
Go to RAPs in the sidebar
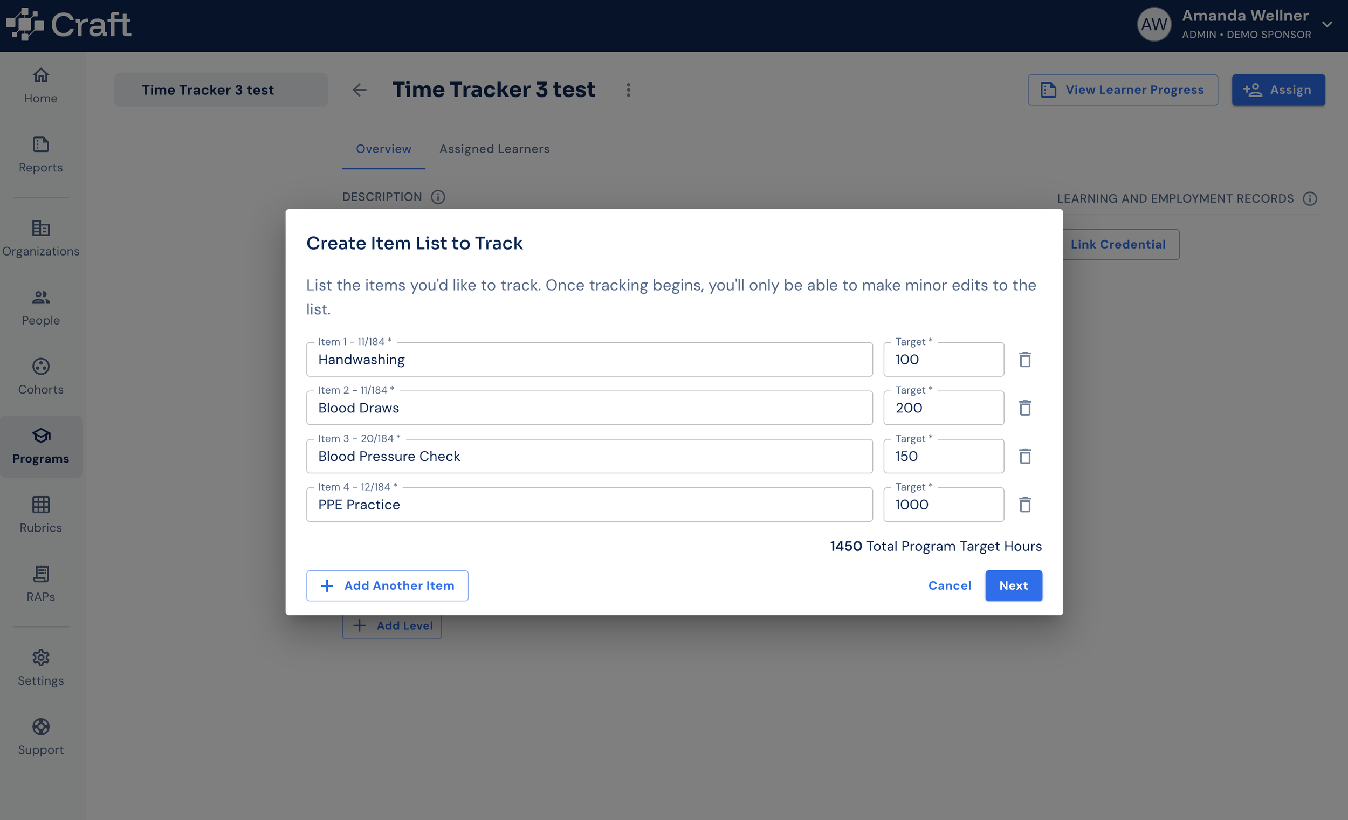coord(40,584)
